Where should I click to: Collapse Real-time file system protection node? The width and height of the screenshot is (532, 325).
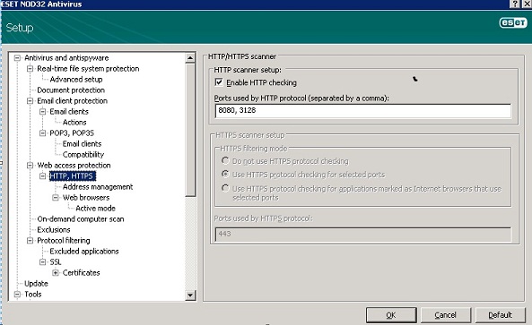point(30,69)
